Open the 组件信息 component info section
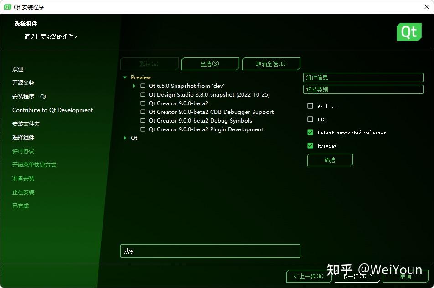This screenshot has width=434, height=288. [363, 77]
